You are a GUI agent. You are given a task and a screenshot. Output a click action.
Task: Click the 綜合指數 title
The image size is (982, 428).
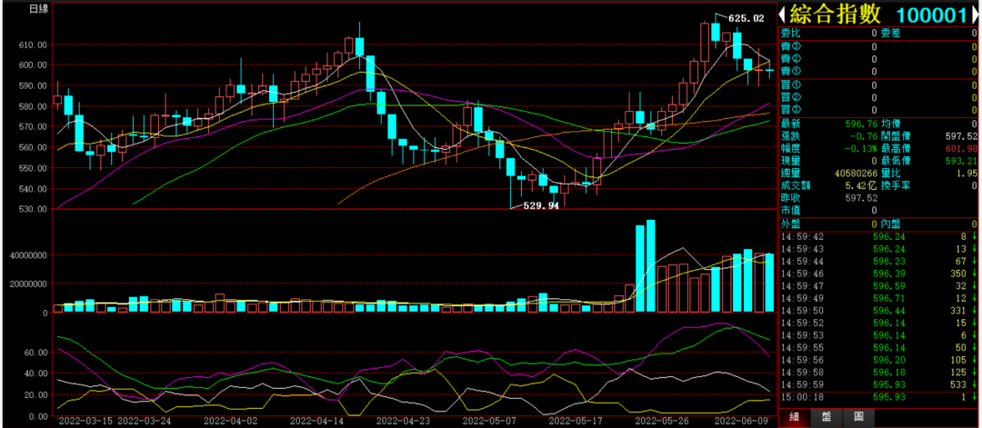(835, 15)
